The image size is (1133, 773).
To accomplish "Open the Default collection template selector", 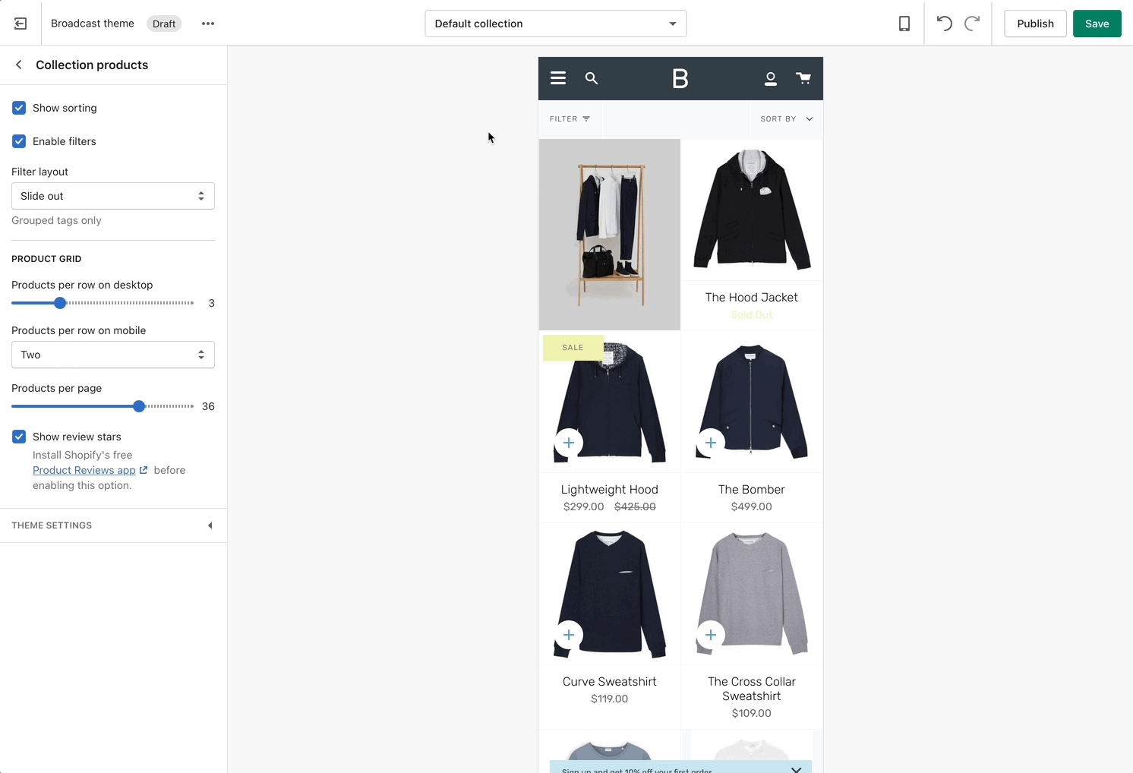I will [555, 24].
